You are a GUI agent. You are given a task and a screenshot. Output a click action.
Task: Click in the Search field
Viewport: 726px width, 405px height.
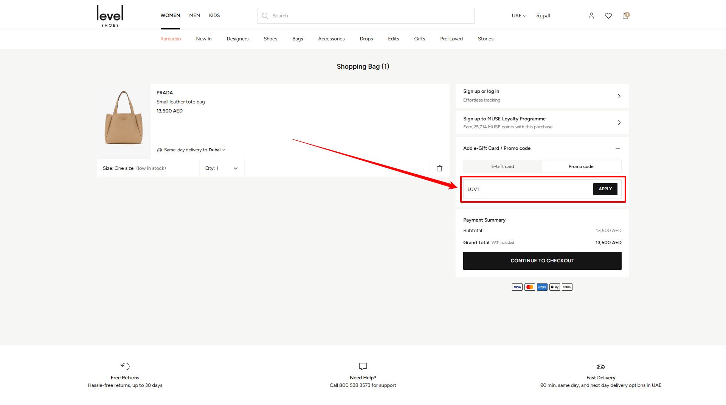(366, 16)
